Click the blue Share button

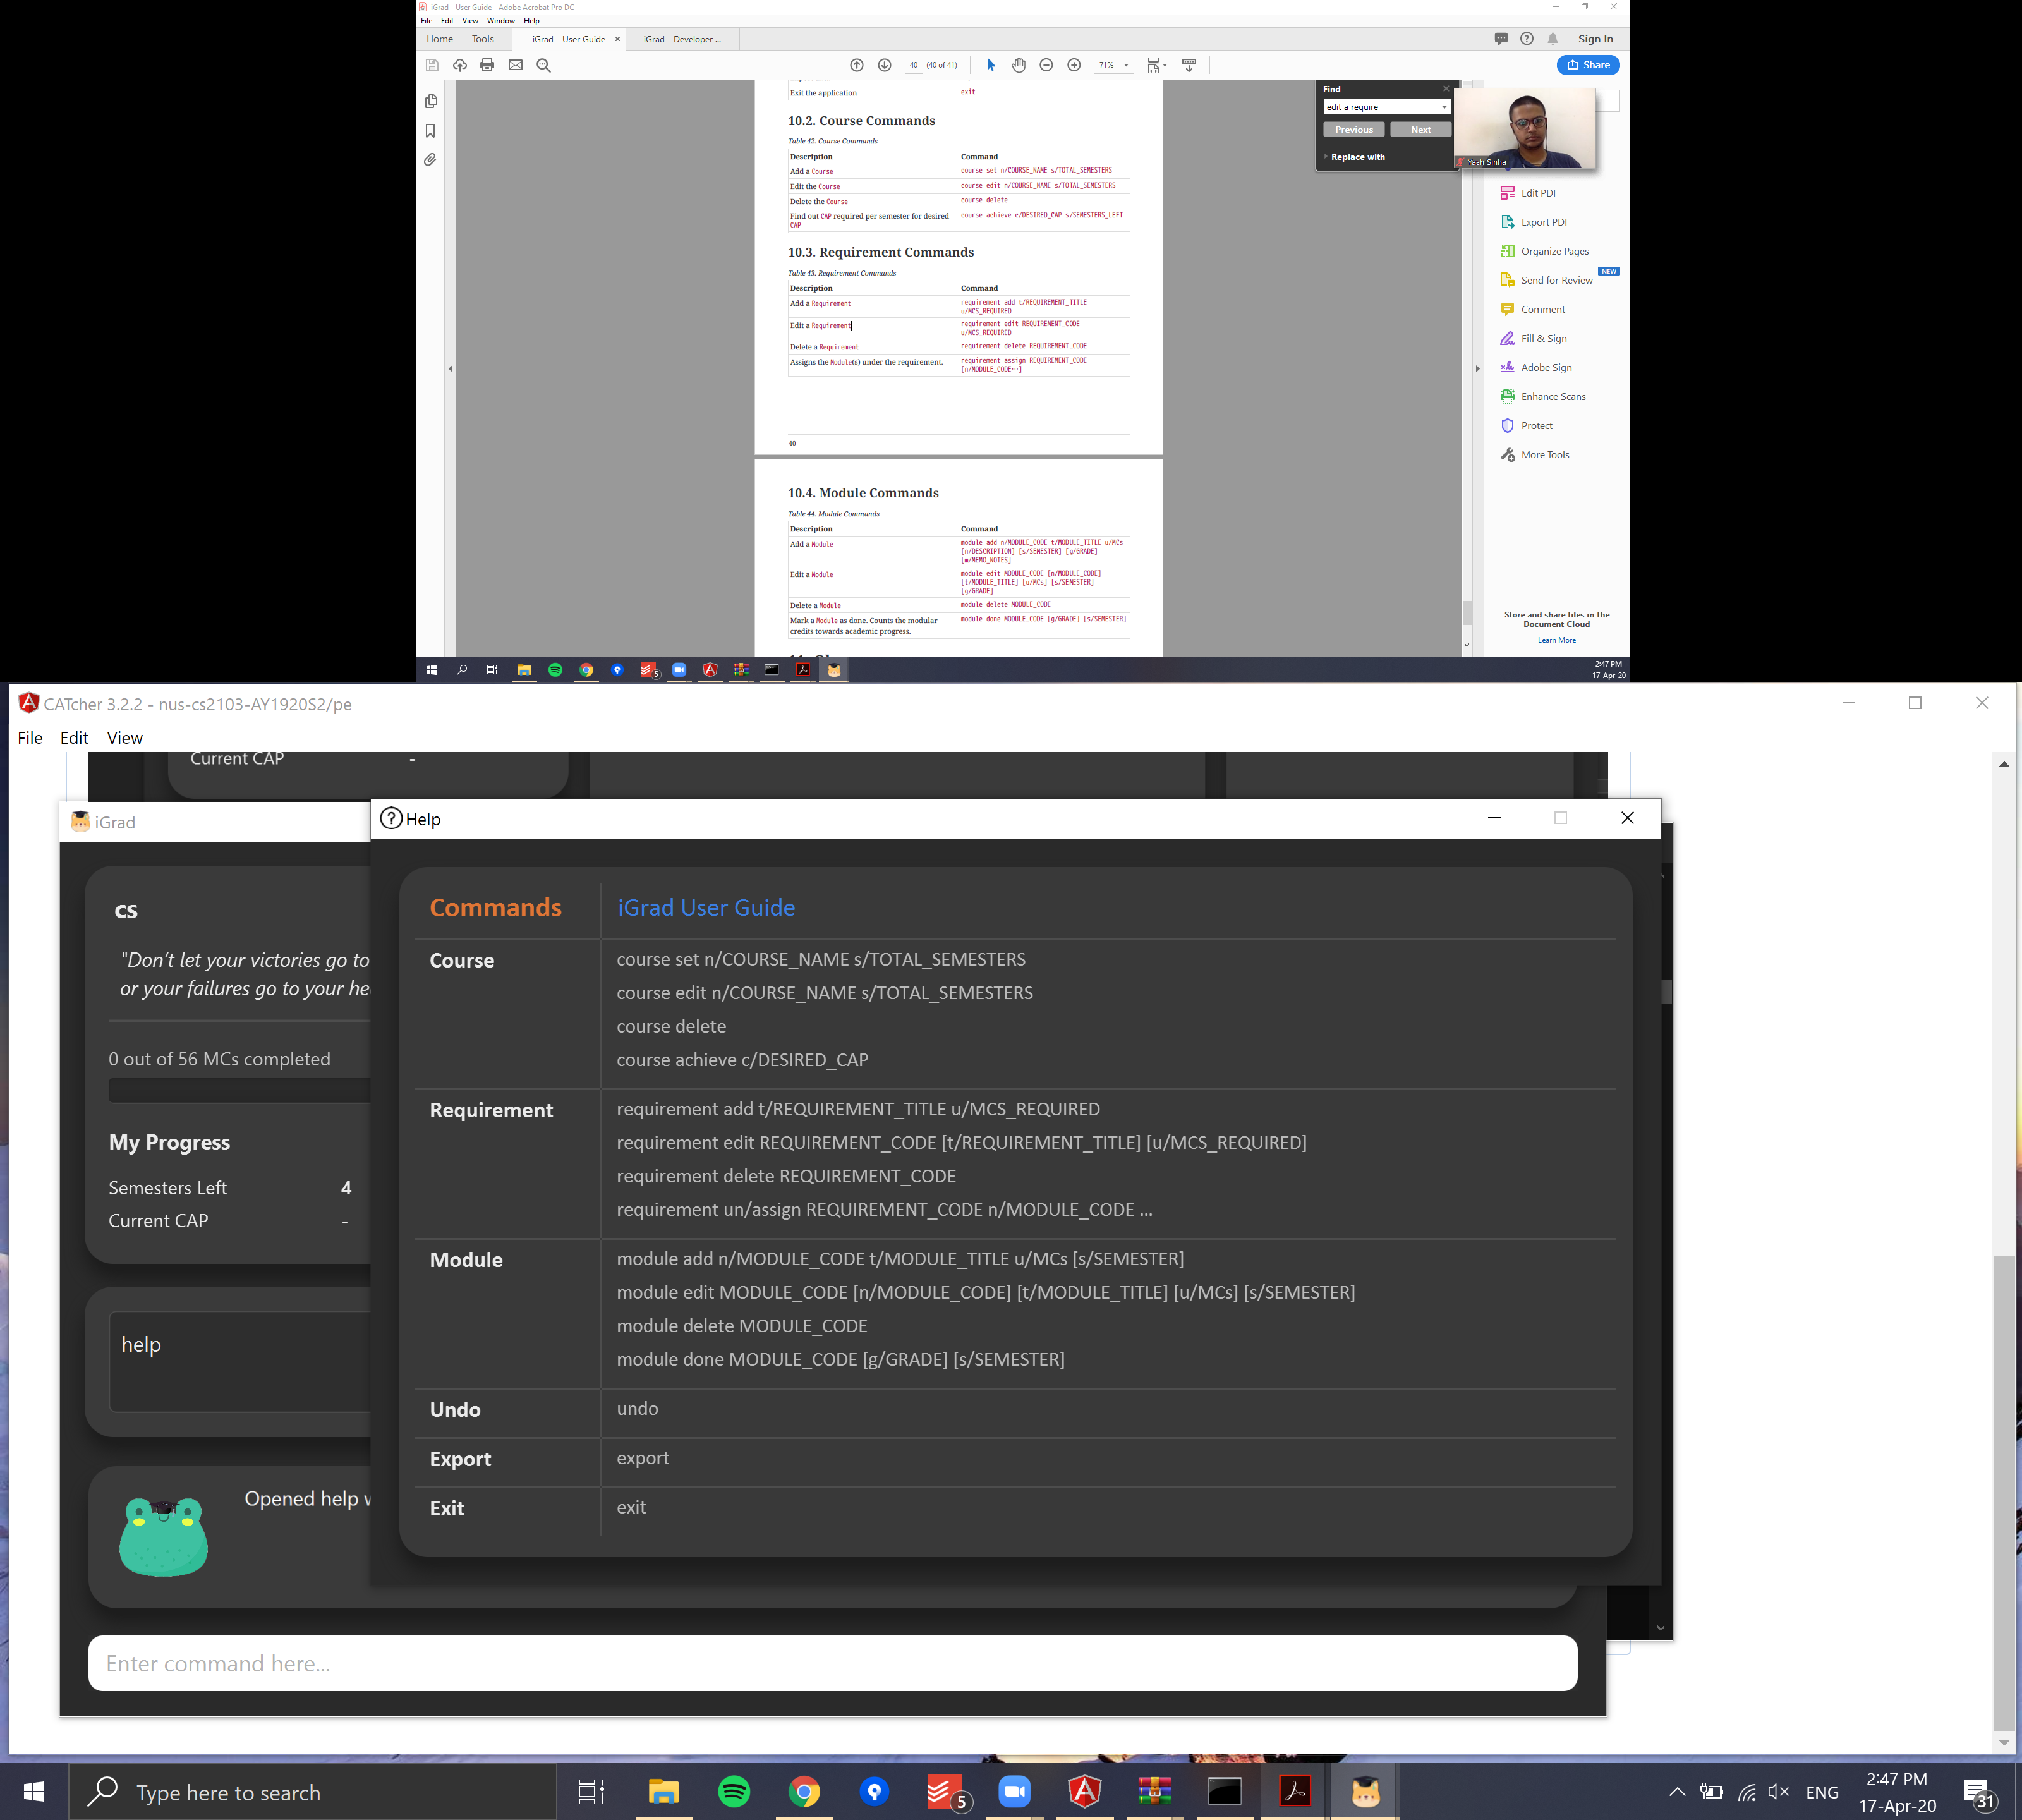[1588, 65]
